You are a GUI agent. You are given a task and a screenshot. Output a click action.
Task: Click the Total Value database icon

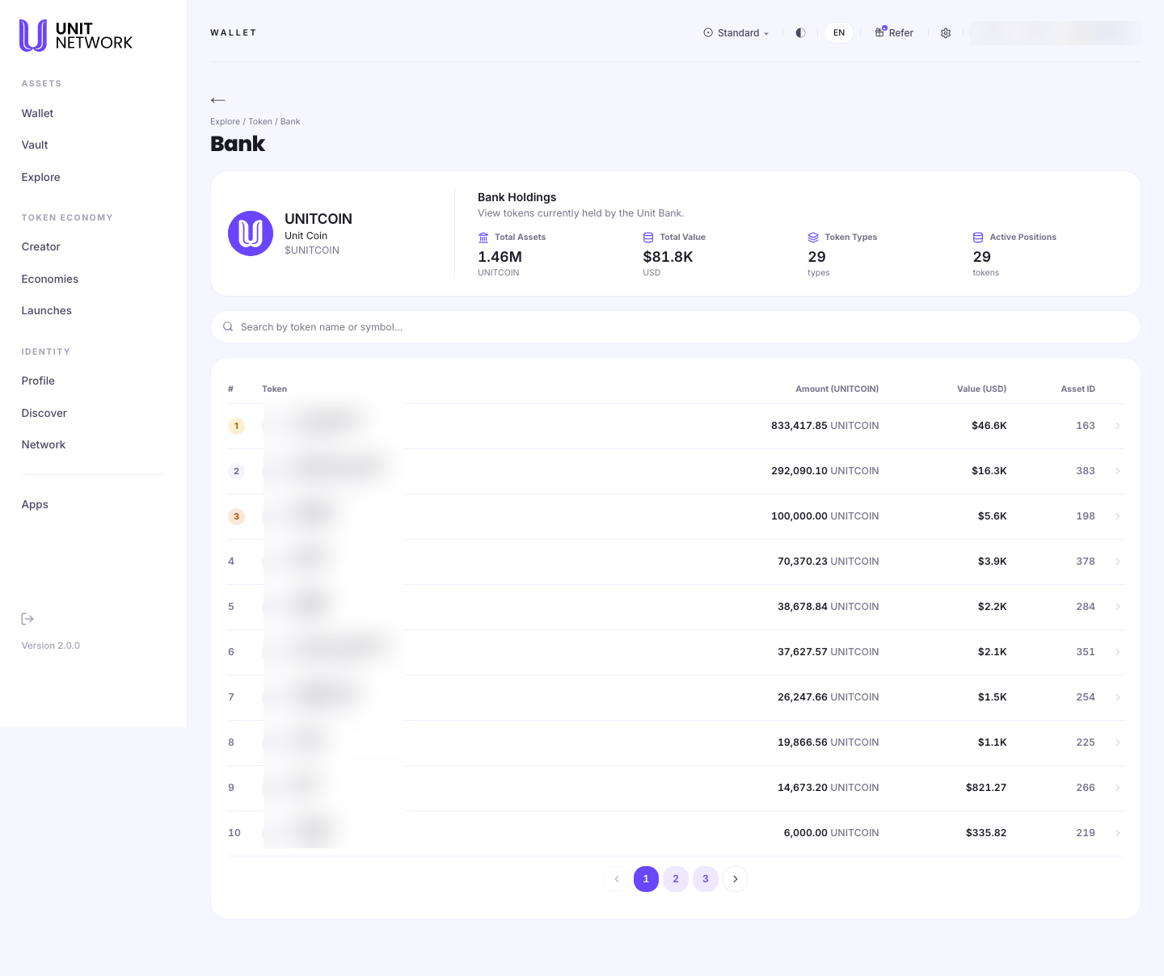click(648, 238)
